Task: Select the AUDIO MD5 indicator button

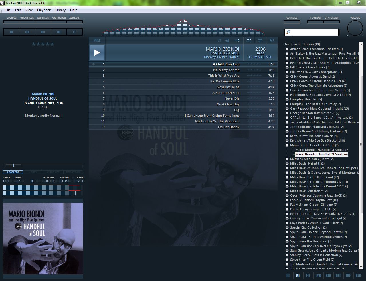Action: point(53,172)
